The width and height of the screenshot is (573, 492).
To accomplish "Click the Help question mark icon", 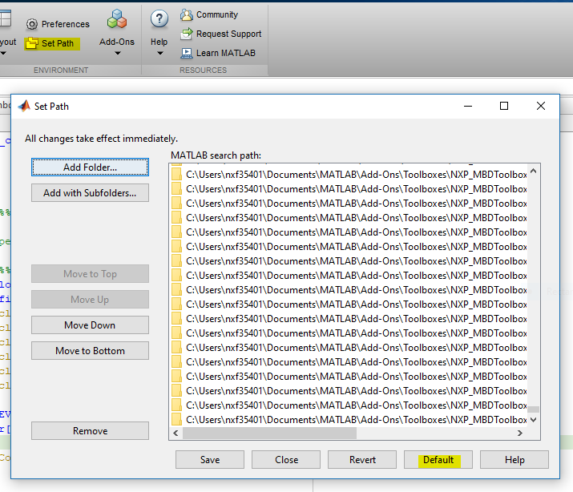I will (x=159, y=19).
